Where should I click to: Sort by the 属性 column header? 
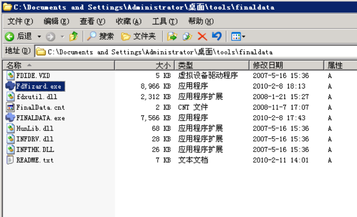click(x=340, y=65)
